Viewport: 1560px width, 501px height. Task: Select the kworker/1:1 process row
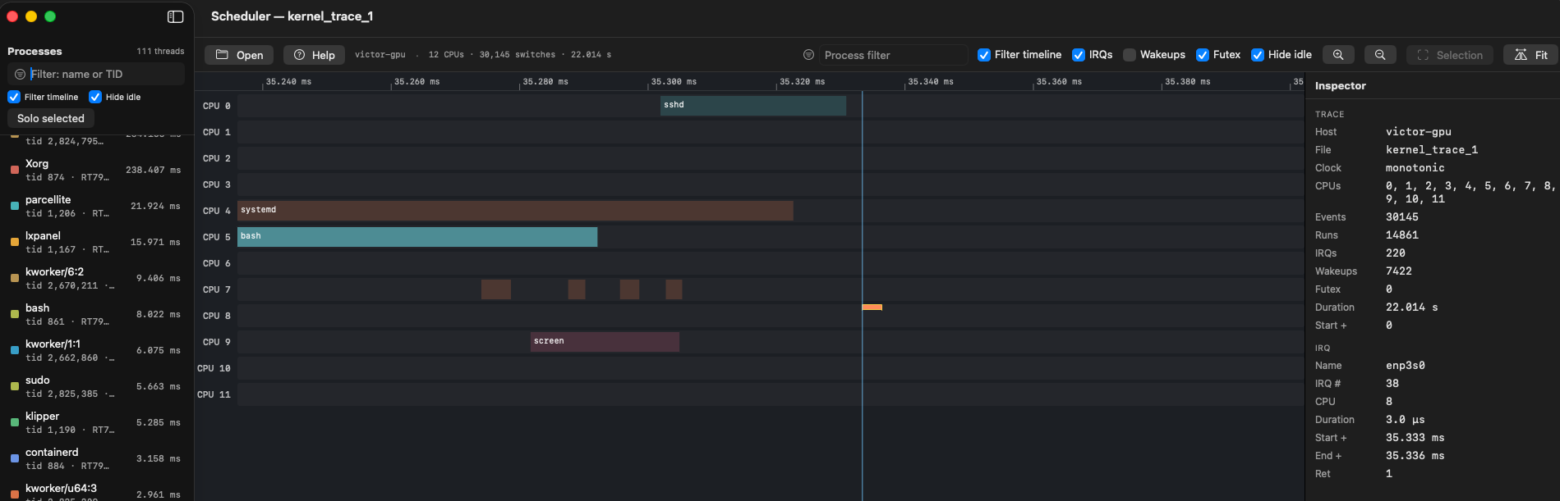tap(96, 350)
